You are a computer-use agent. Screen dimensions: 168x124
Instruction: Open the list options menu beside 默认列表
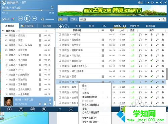click(x=47, y=31)
